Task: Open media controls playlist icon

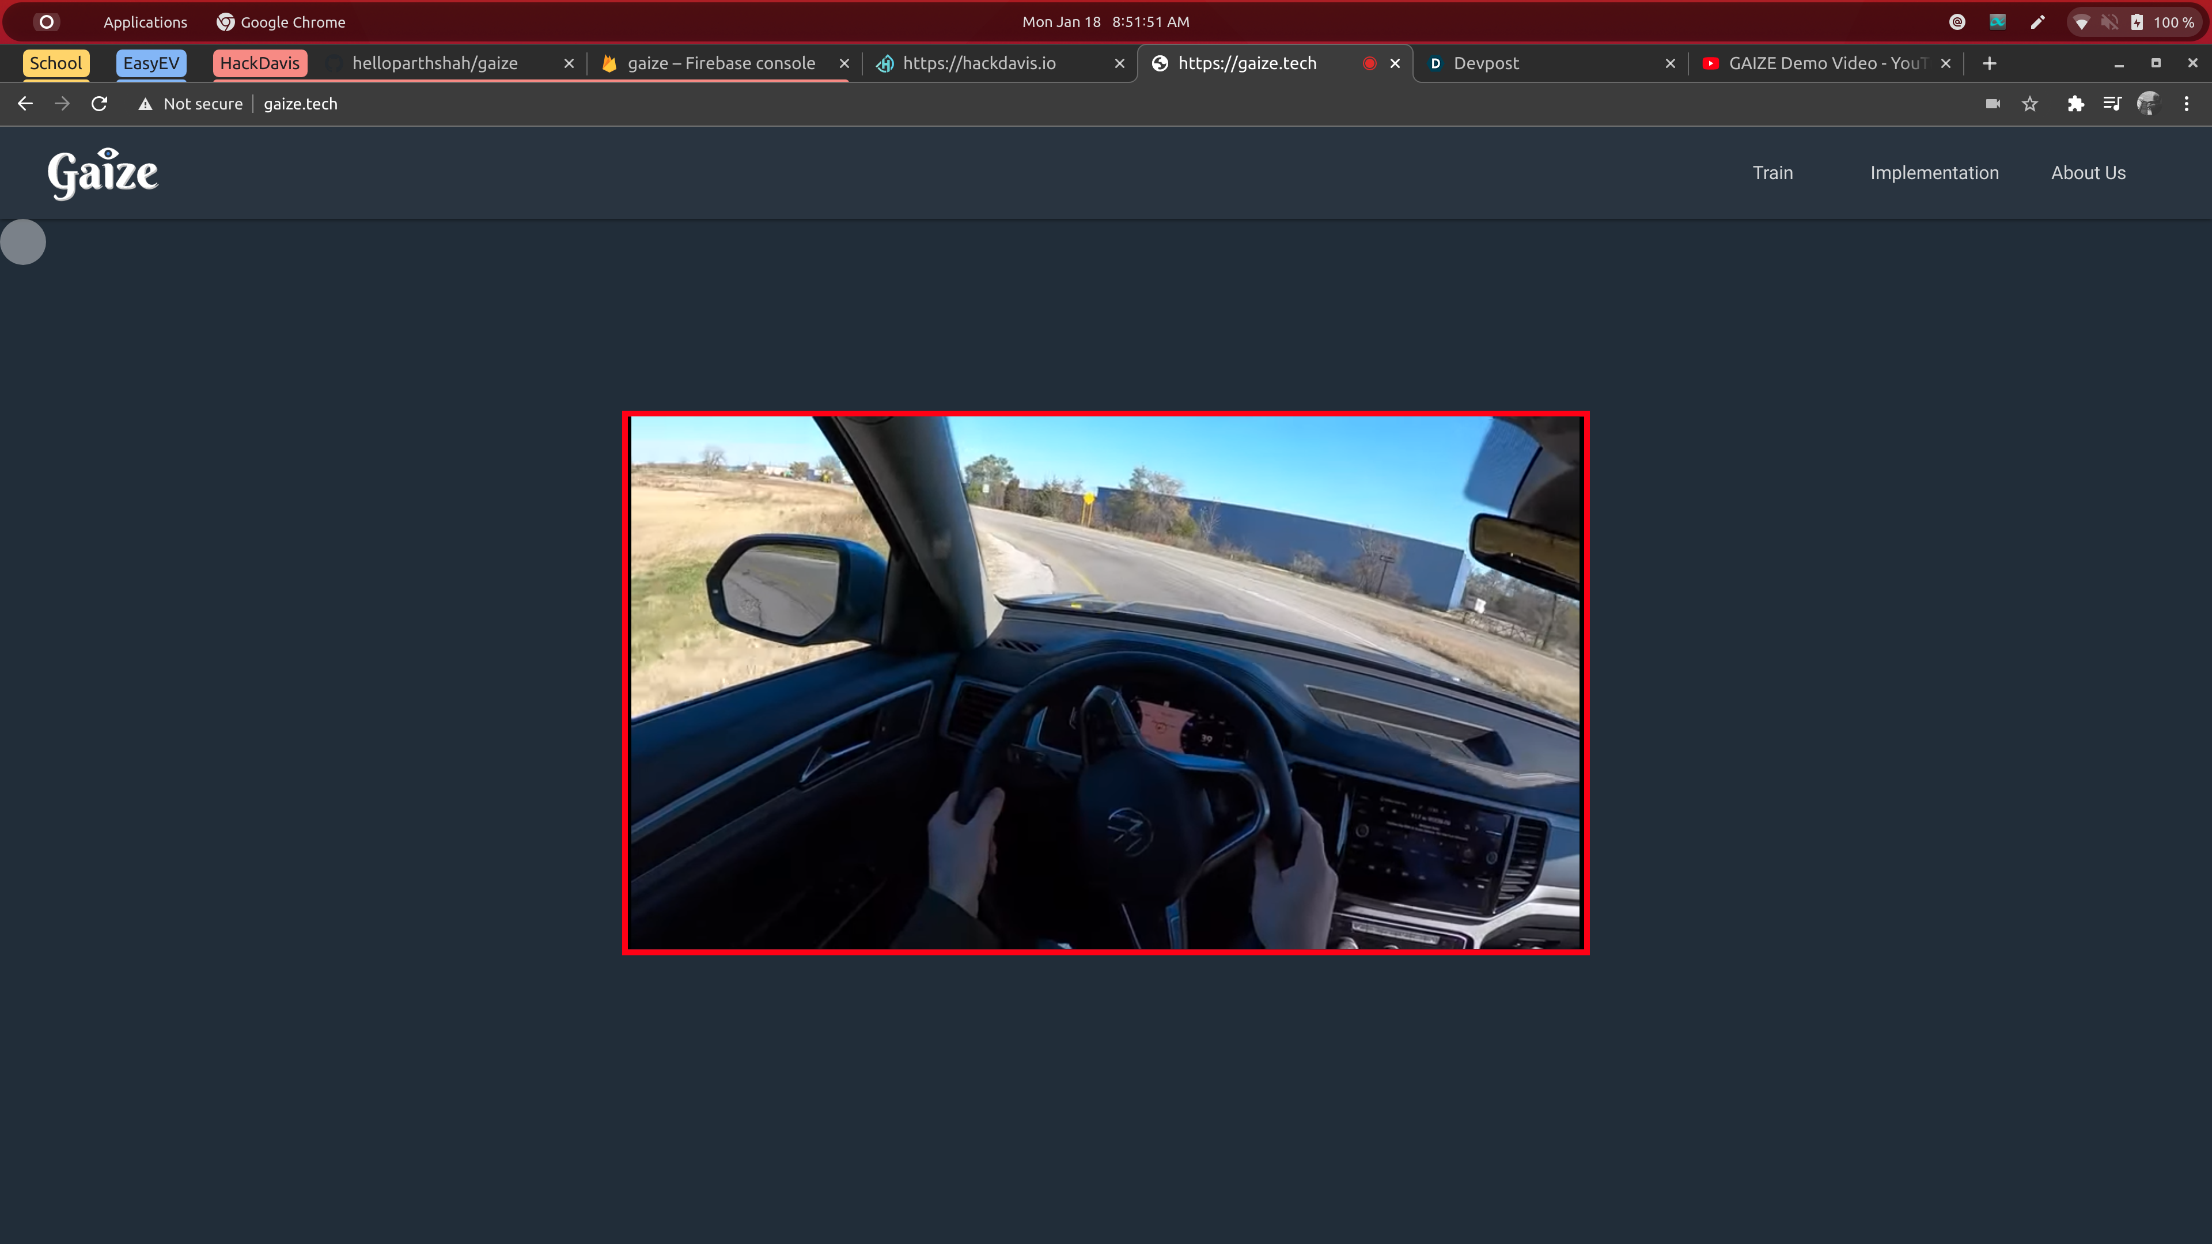Action: tap(2112, 104)
